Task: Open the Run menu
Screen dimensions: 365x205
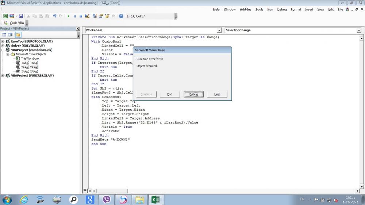Action: click(270, 9)
